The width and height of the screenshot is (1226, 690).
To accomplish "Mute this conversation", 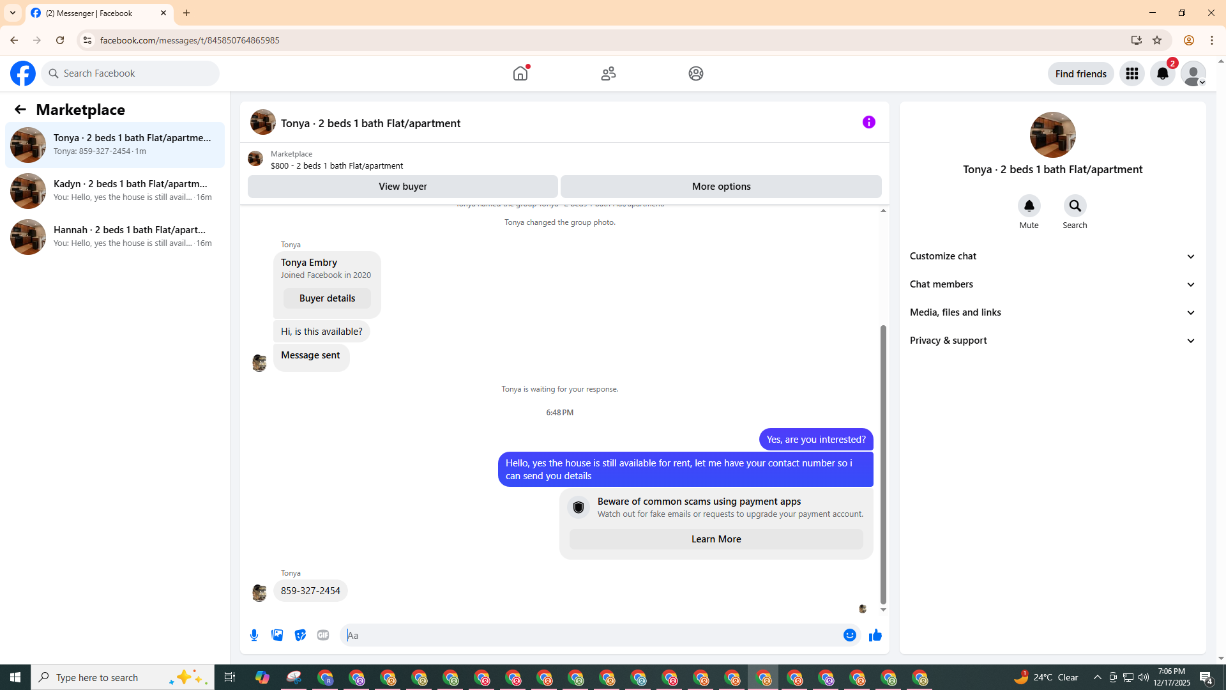I will coord(1029,206).
